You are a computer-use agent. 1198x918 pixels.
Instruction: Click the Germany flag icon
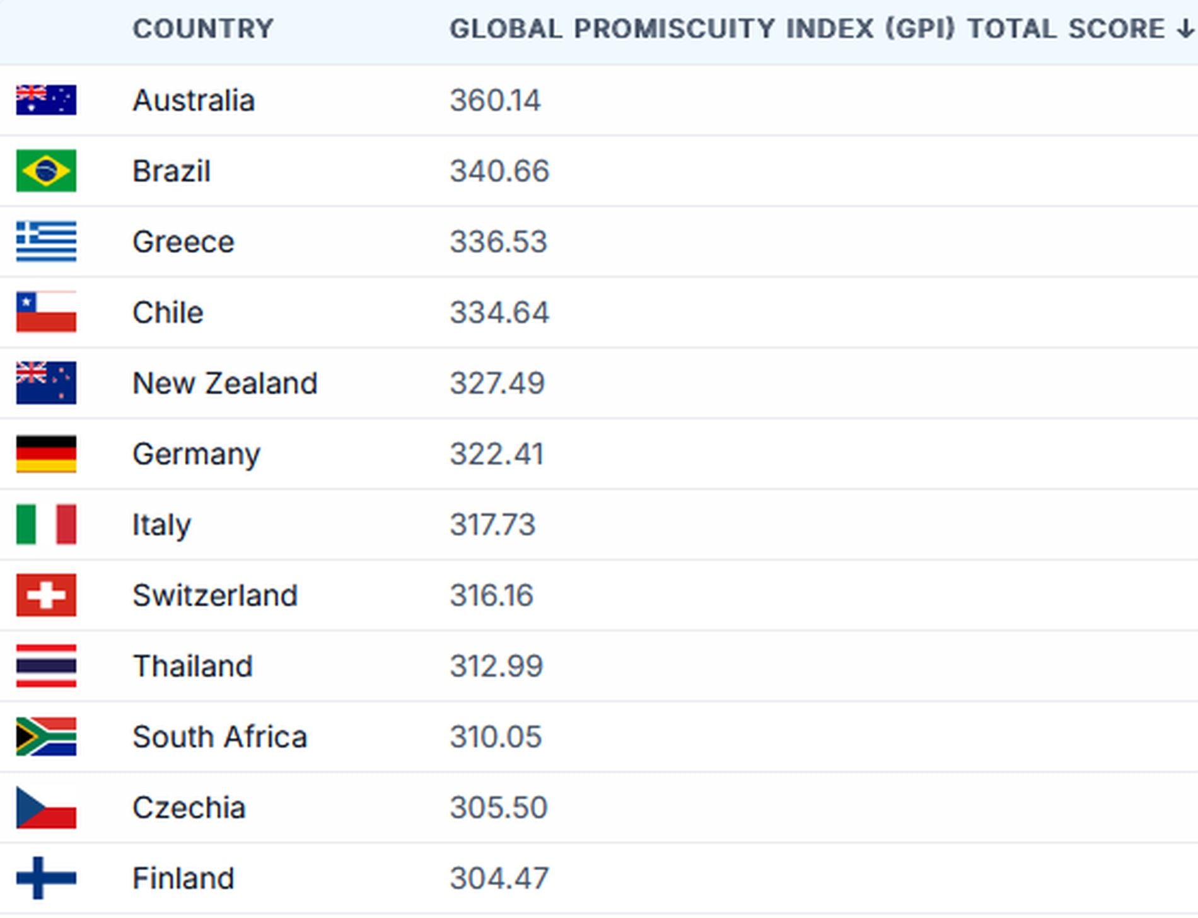46,454
